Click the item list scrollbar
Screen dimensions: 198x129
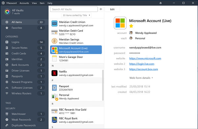pyautogui.click(x=103, y=85)
